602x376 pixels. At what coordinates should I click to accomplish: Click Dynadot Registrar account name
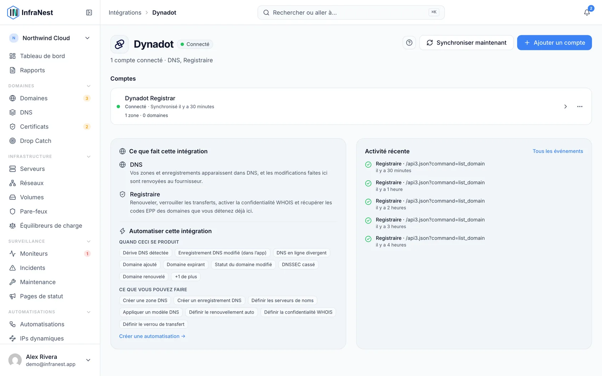click(x=150, y=98)
